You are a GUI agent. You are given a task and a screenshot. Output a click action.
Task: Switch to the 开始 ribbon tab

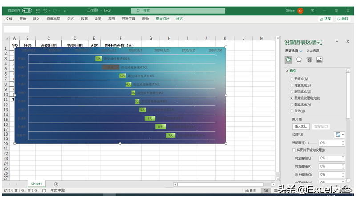point(23,19)
